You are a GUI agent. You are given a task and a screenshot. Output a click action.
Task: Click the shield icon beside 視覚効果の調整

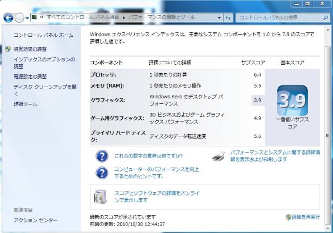[x=8, y=49]
